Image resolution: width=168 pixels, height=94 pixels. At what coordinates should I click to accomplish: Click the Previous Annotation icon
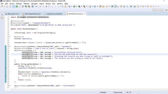pyautogui.click(x=143, y=7)
